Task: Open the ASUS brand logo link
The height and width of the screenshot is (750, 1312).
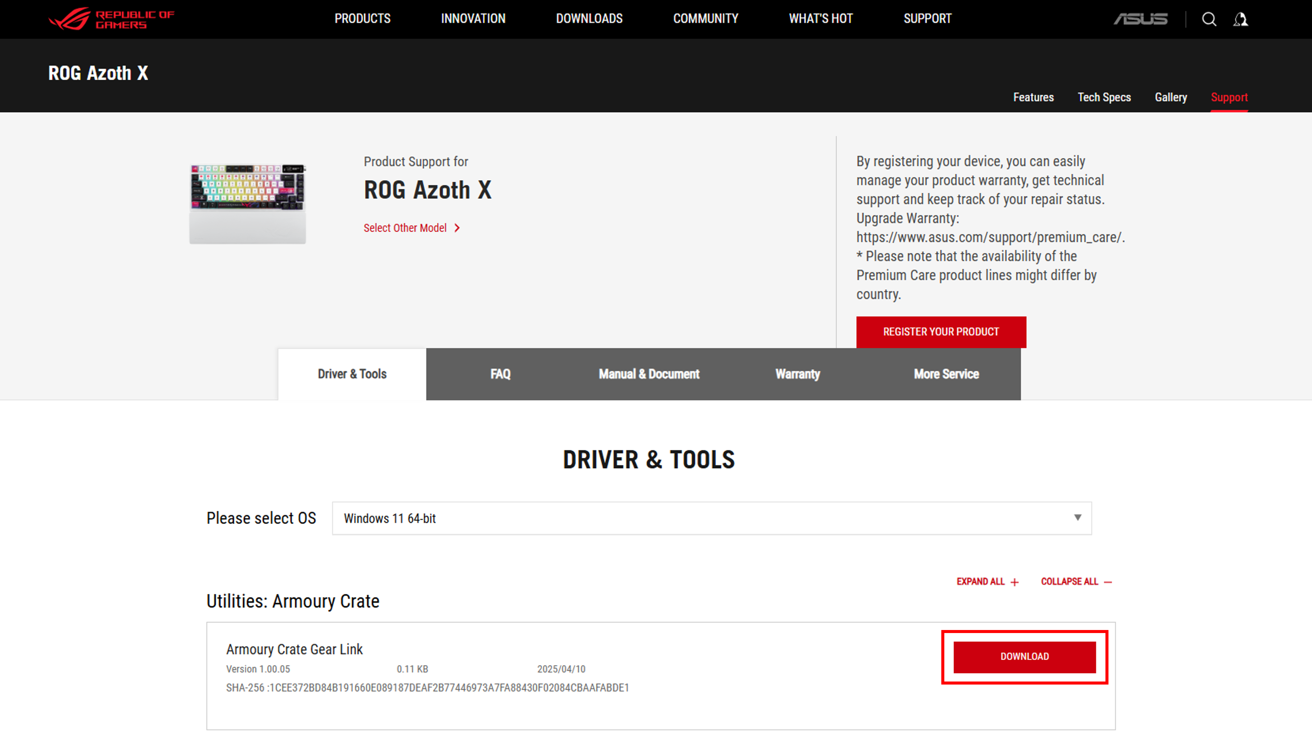Action: coord(1141,19)
